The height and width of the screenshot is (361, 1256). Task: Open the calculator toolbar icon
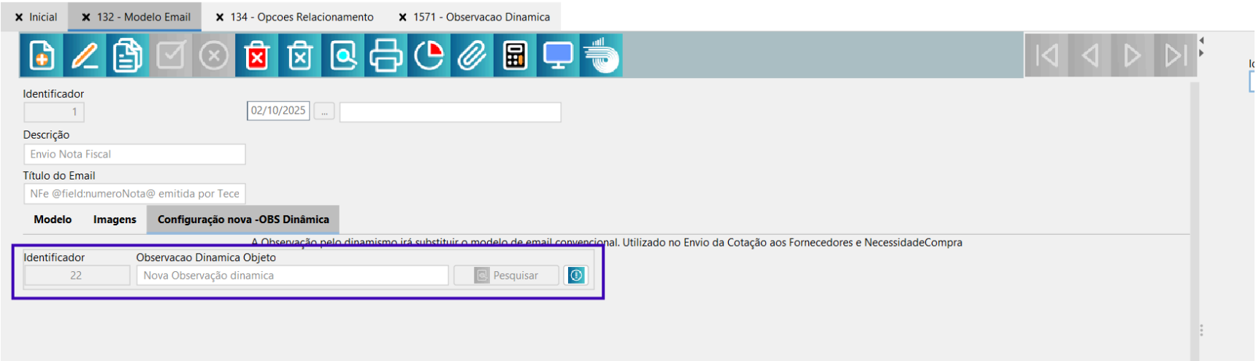515,55
